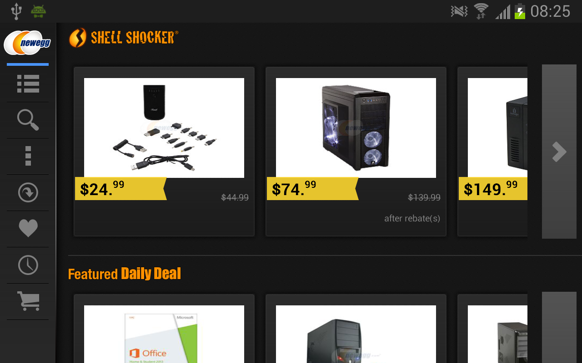Select the Corsair PC case product image
This screenshot has width=582, height=363.
click(x=356, y=128)
